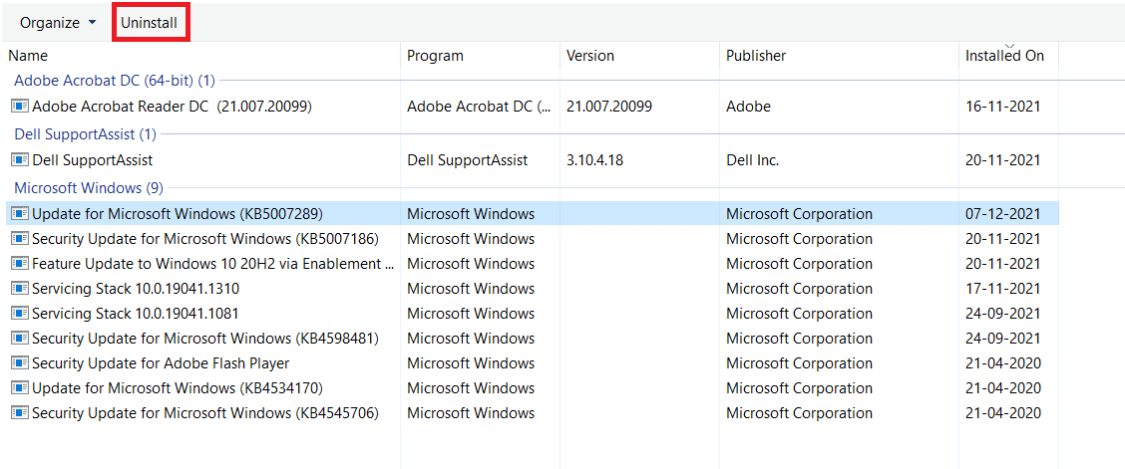Viewport: 1125px width, 469px height.
Task: Sort by the Publisher column header
Action: (x=755, y=56)
